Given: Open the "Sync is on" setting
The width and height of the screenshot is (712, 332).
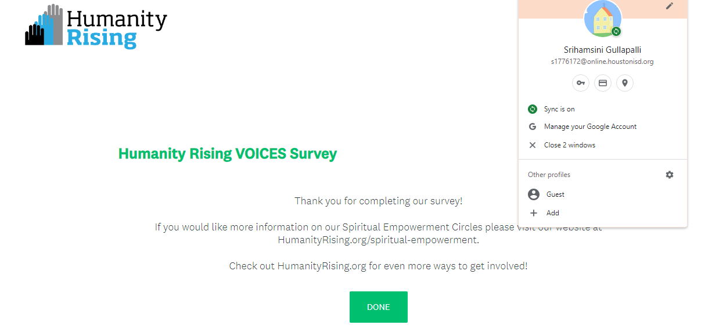Looking at the screenshot, I should coord(559,109).
